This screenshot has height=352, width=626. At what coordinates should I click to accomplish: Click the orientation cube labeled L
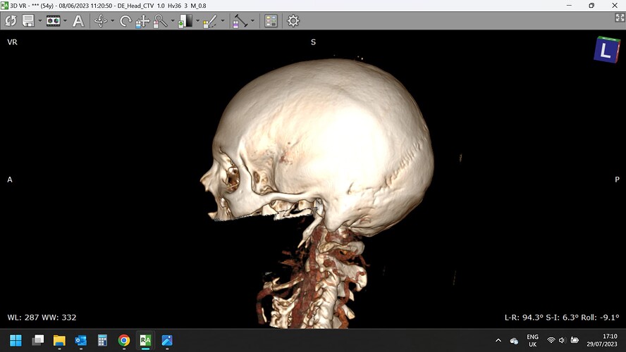607,50
